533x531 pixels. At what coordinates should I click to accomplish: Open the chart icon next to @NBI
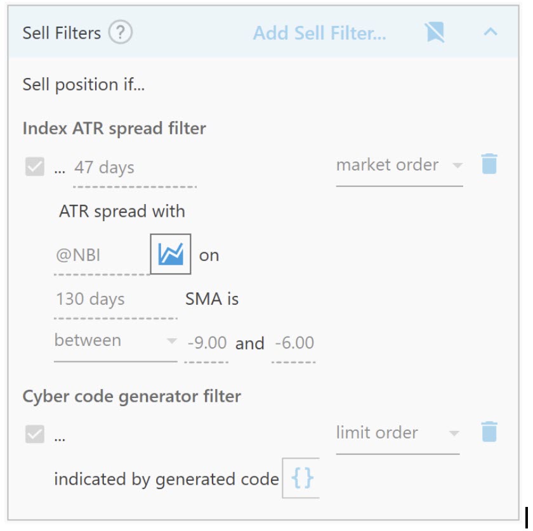(x=171, y=255)
